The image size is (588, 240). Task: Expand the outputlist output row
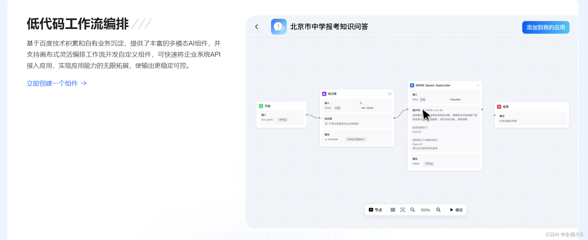[326, 139]
